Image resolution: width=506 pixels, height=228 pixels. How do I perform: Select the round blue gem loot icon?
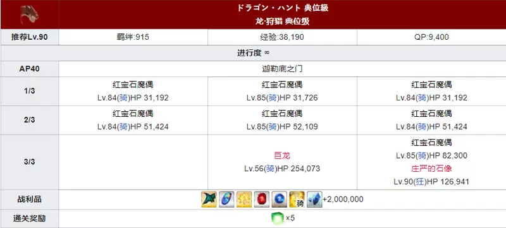tap(279, 200)
